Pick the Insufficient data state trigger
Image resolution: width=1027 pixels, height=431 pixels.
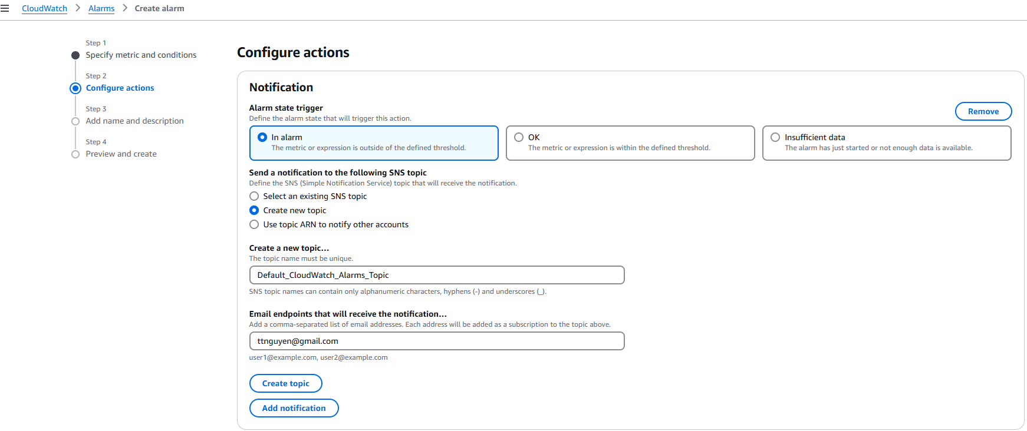(775, 137)
